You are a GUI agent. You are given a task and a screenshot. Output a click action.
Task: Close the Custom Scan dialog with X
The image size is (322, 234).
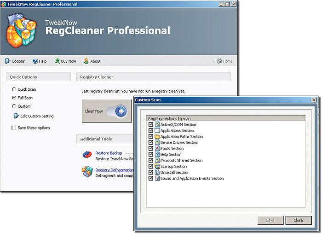click(x=314, y=100)
